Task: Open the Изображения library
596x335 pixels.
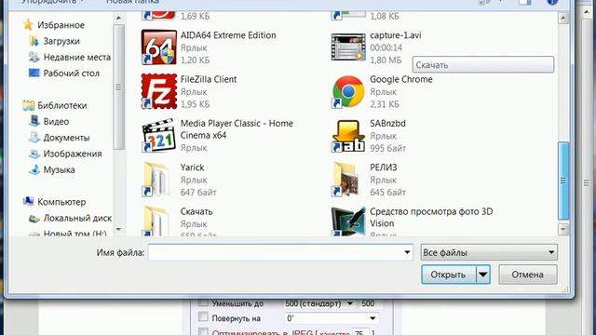Action: 73,154
